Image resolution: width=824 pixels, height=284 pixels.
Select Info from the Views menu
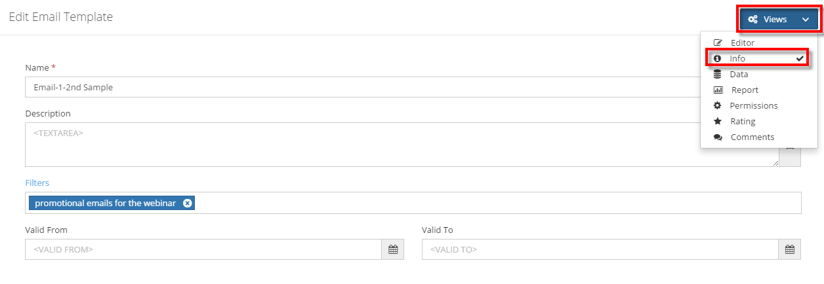739,58
